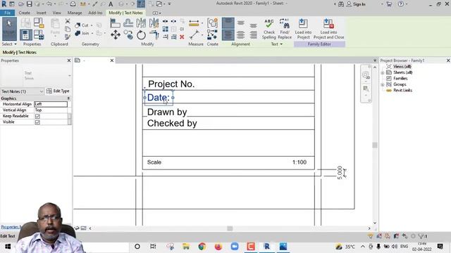Image resolution: width=451 pixels, height=253 pixels.
Task: Open the Insert ribbon tab
Action: tap(41, 13)
